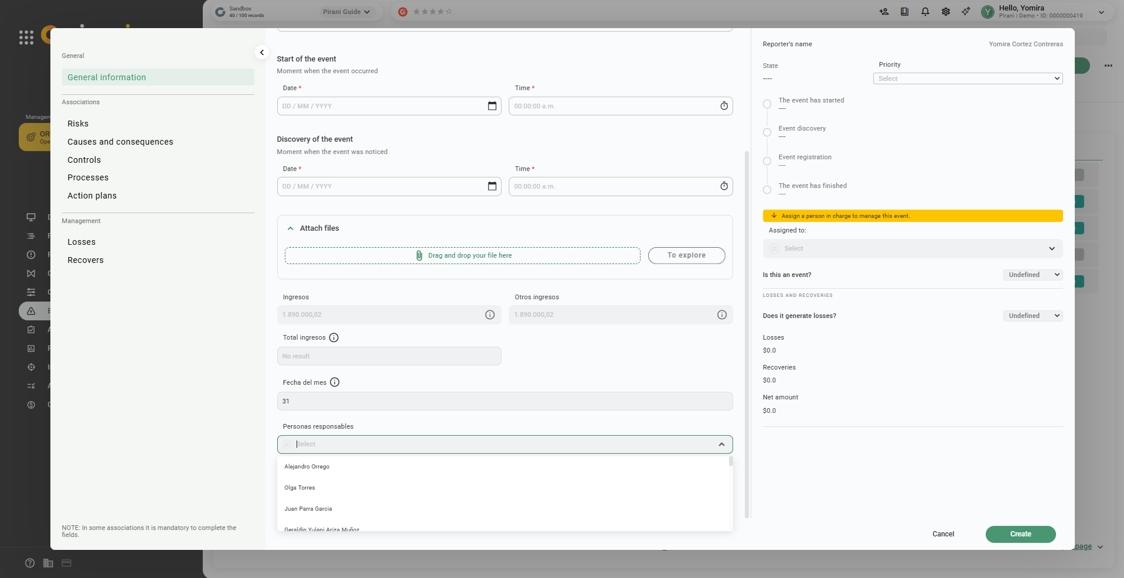This screenshot has width=1124, height=578.
Task: Select 'Event discovery' timeline circle
Action: (x=767, y=132)
